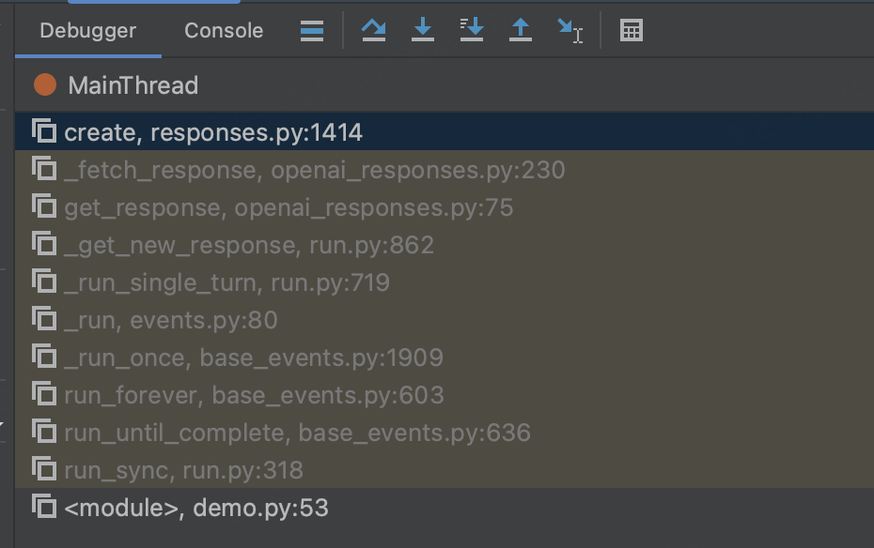Viewport: 874px width, 548px height.
Task: Click the Run to Cursor icon
Action: 570,29
